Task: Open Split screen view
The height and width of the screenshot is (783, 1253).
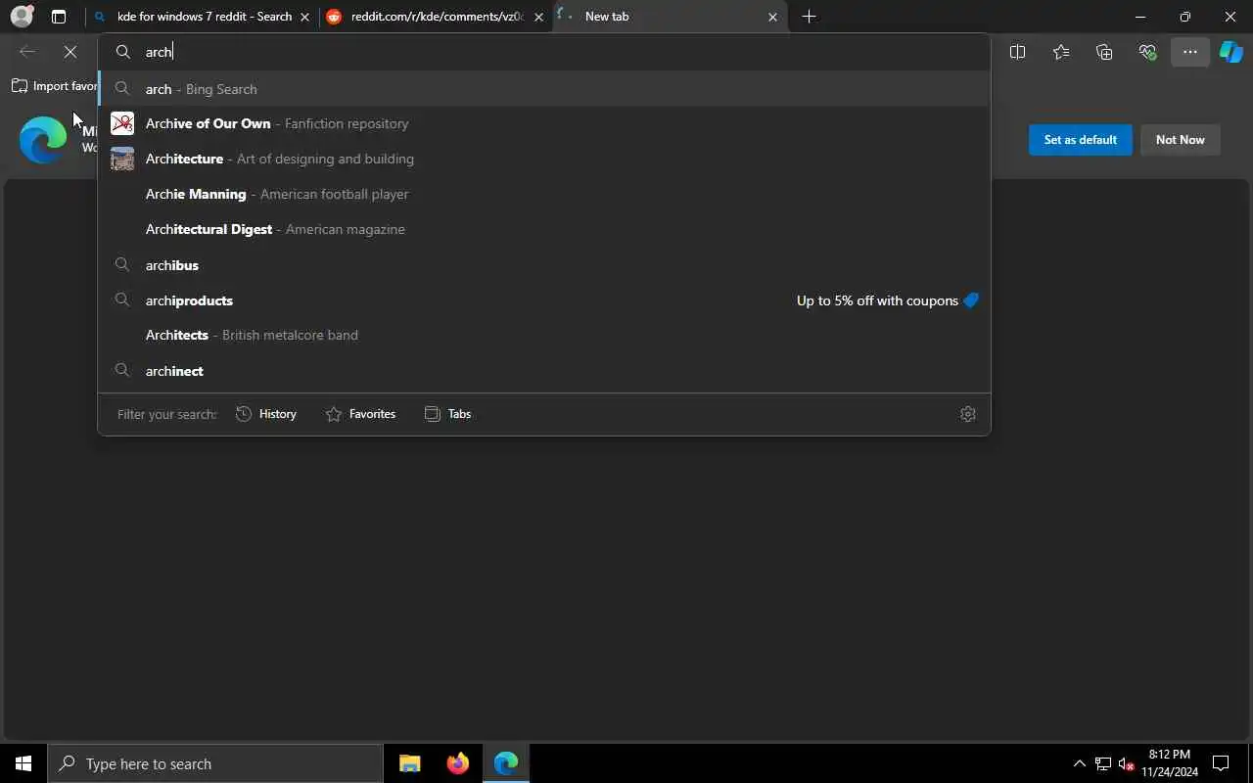Action: [1018, 52]
